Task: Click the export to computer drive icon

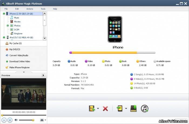Action: pos(134,108)
